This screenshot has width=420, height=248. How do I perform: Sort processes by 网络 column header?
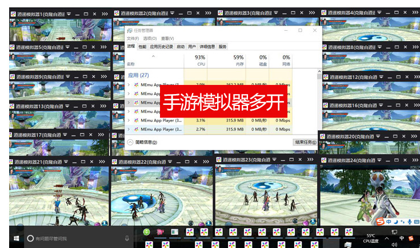pyautogui.click(x=281, y=60)
